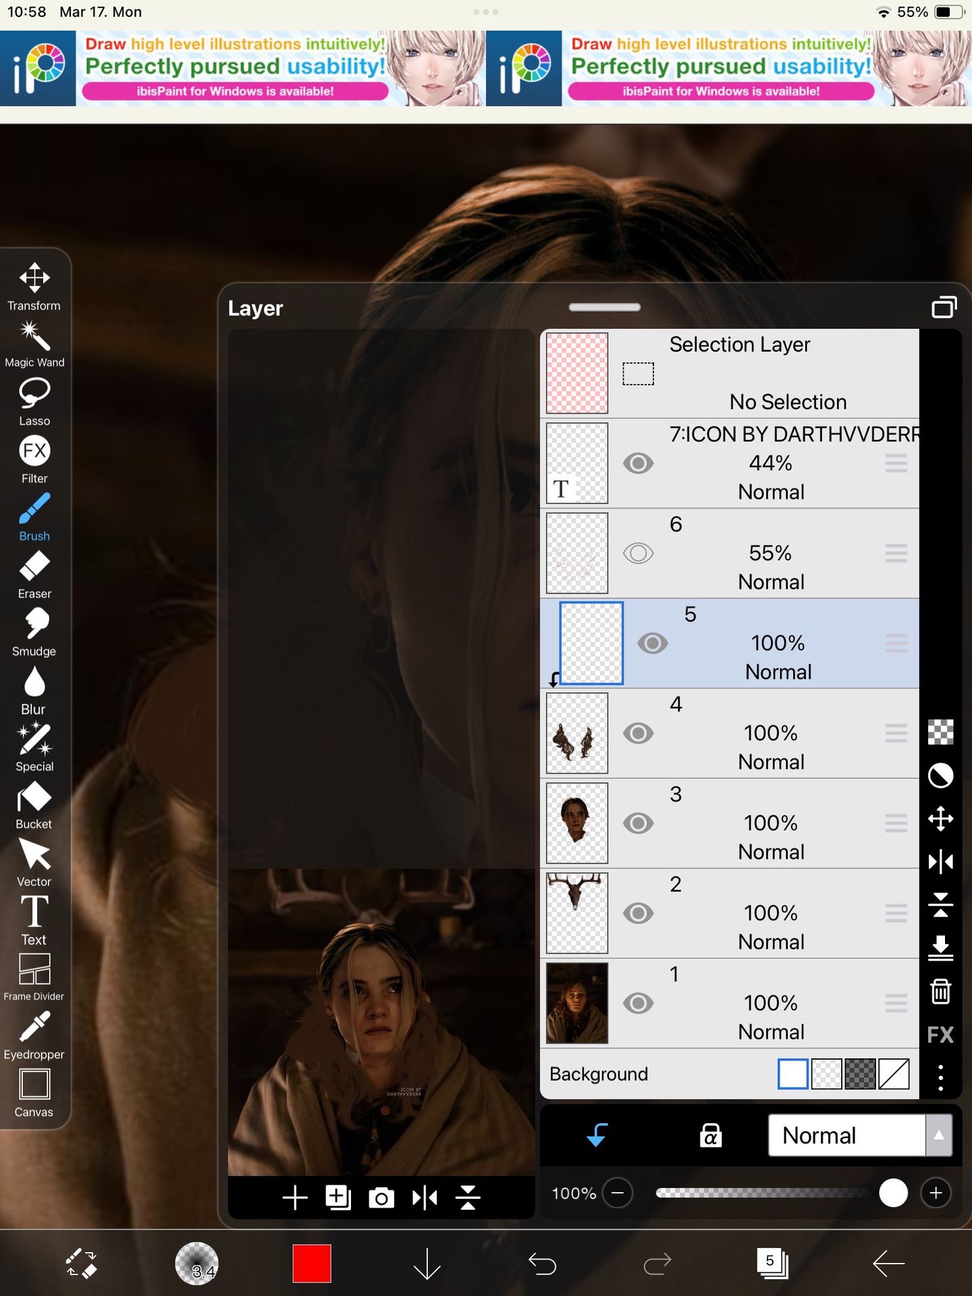
Task: Import a photo via camera icon
Action: 381,1198
